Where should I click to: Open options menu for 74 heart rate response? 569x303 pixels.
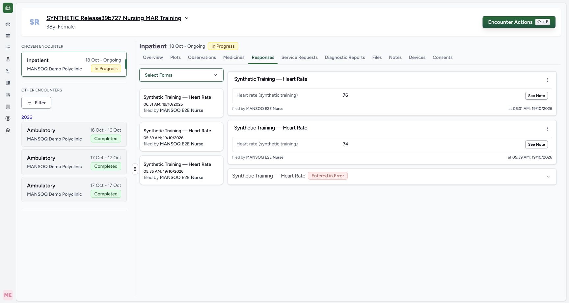click(548, 129)
